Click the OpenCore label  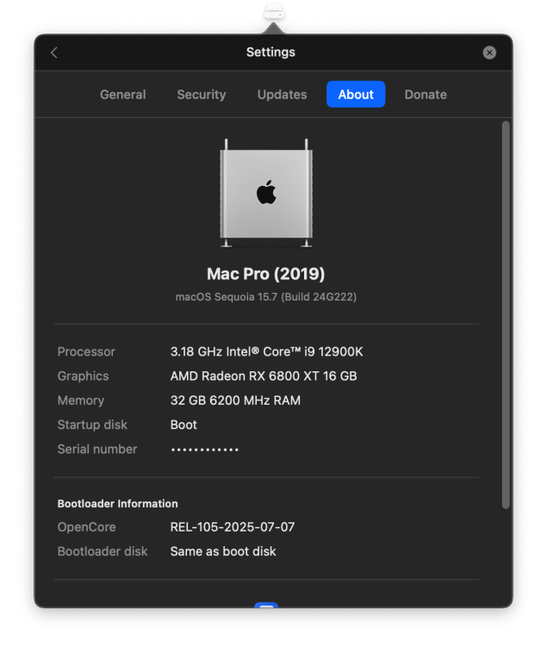click(x=86, y=527)
